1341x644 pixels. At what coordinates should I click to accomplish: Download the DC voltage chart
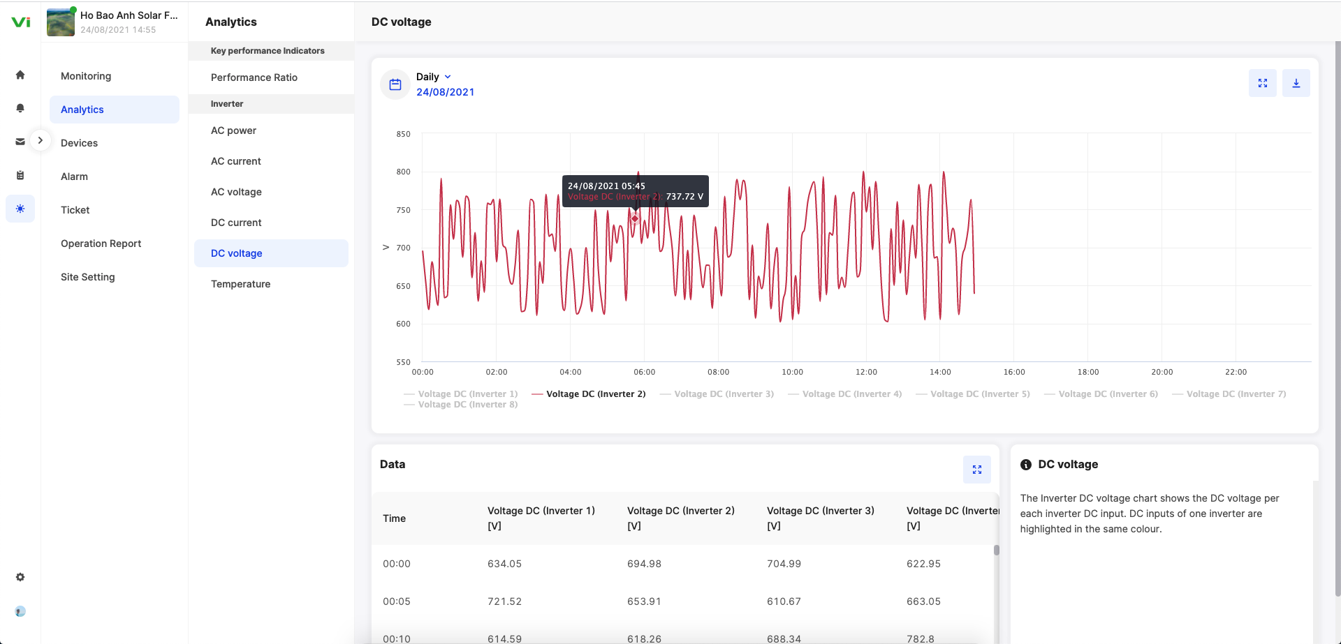pos(1296,83)
